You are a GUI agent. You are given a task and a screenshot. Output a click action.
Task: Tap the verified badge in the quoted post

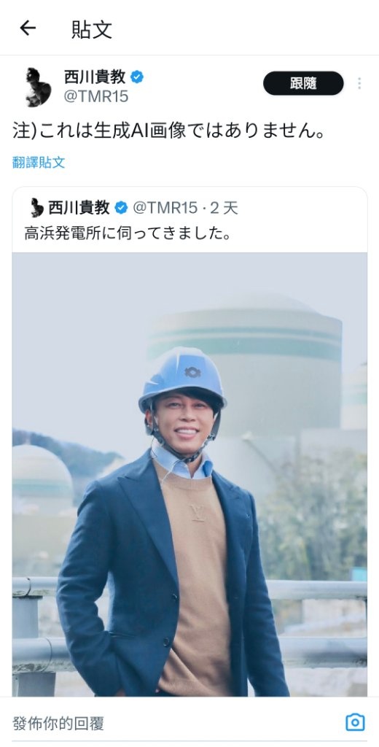[x=121, y=208]
